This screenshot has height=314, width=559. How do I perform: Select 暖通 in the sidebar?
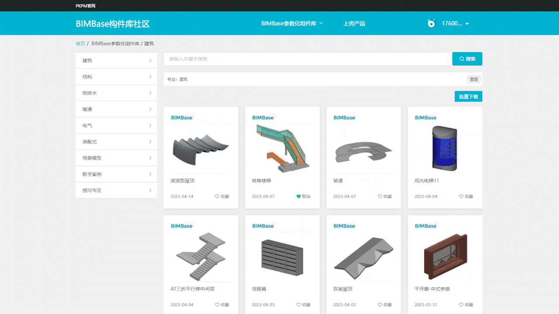pyautogui.click(x=116, y=109)
